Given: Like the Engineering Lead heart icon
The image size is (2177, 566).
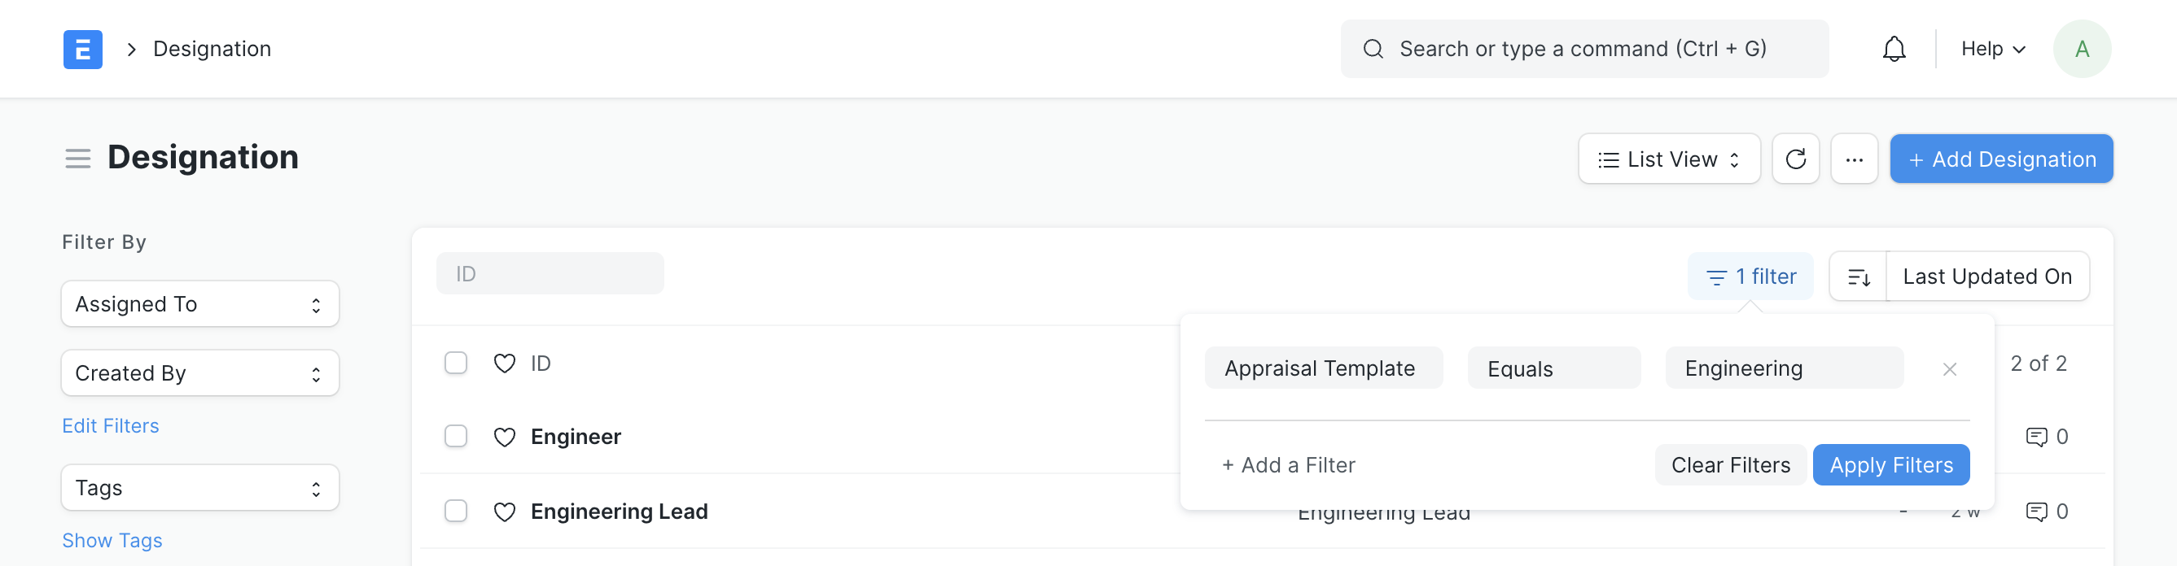Looking at the screenshot, I should point(505,511).
